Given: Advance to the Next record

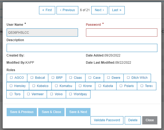Looking at the screenshot, I should pos(99,10).
